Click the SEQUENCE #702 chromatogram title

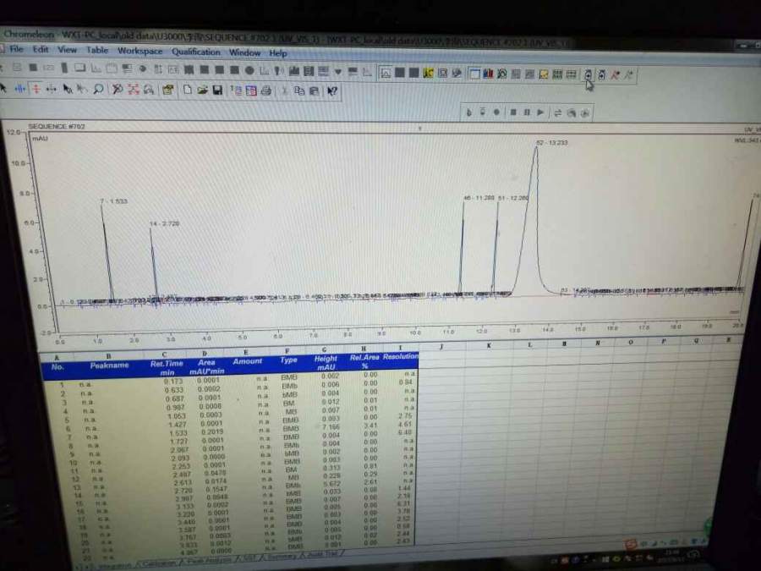pyautogui.click(x=57, y=127)
